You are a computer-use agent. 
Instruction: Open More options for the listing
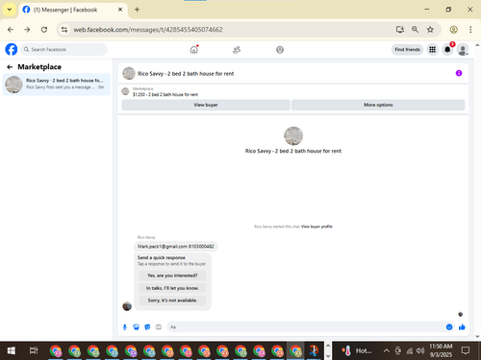click(378, 105)
